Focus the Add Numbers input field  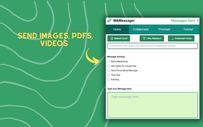pos(153,46)
